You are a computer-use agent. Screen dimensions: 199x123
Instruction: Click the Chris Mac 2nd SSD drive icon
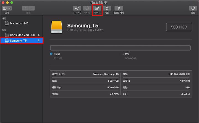[7, 35]
